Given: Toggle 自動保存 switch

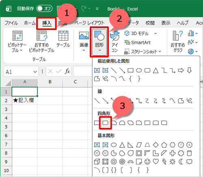Looking at the screenshot, I should [44, 9].
